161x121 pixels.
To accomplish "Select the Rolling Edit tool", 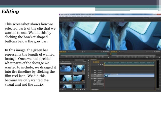I will (x=89, y=66).
